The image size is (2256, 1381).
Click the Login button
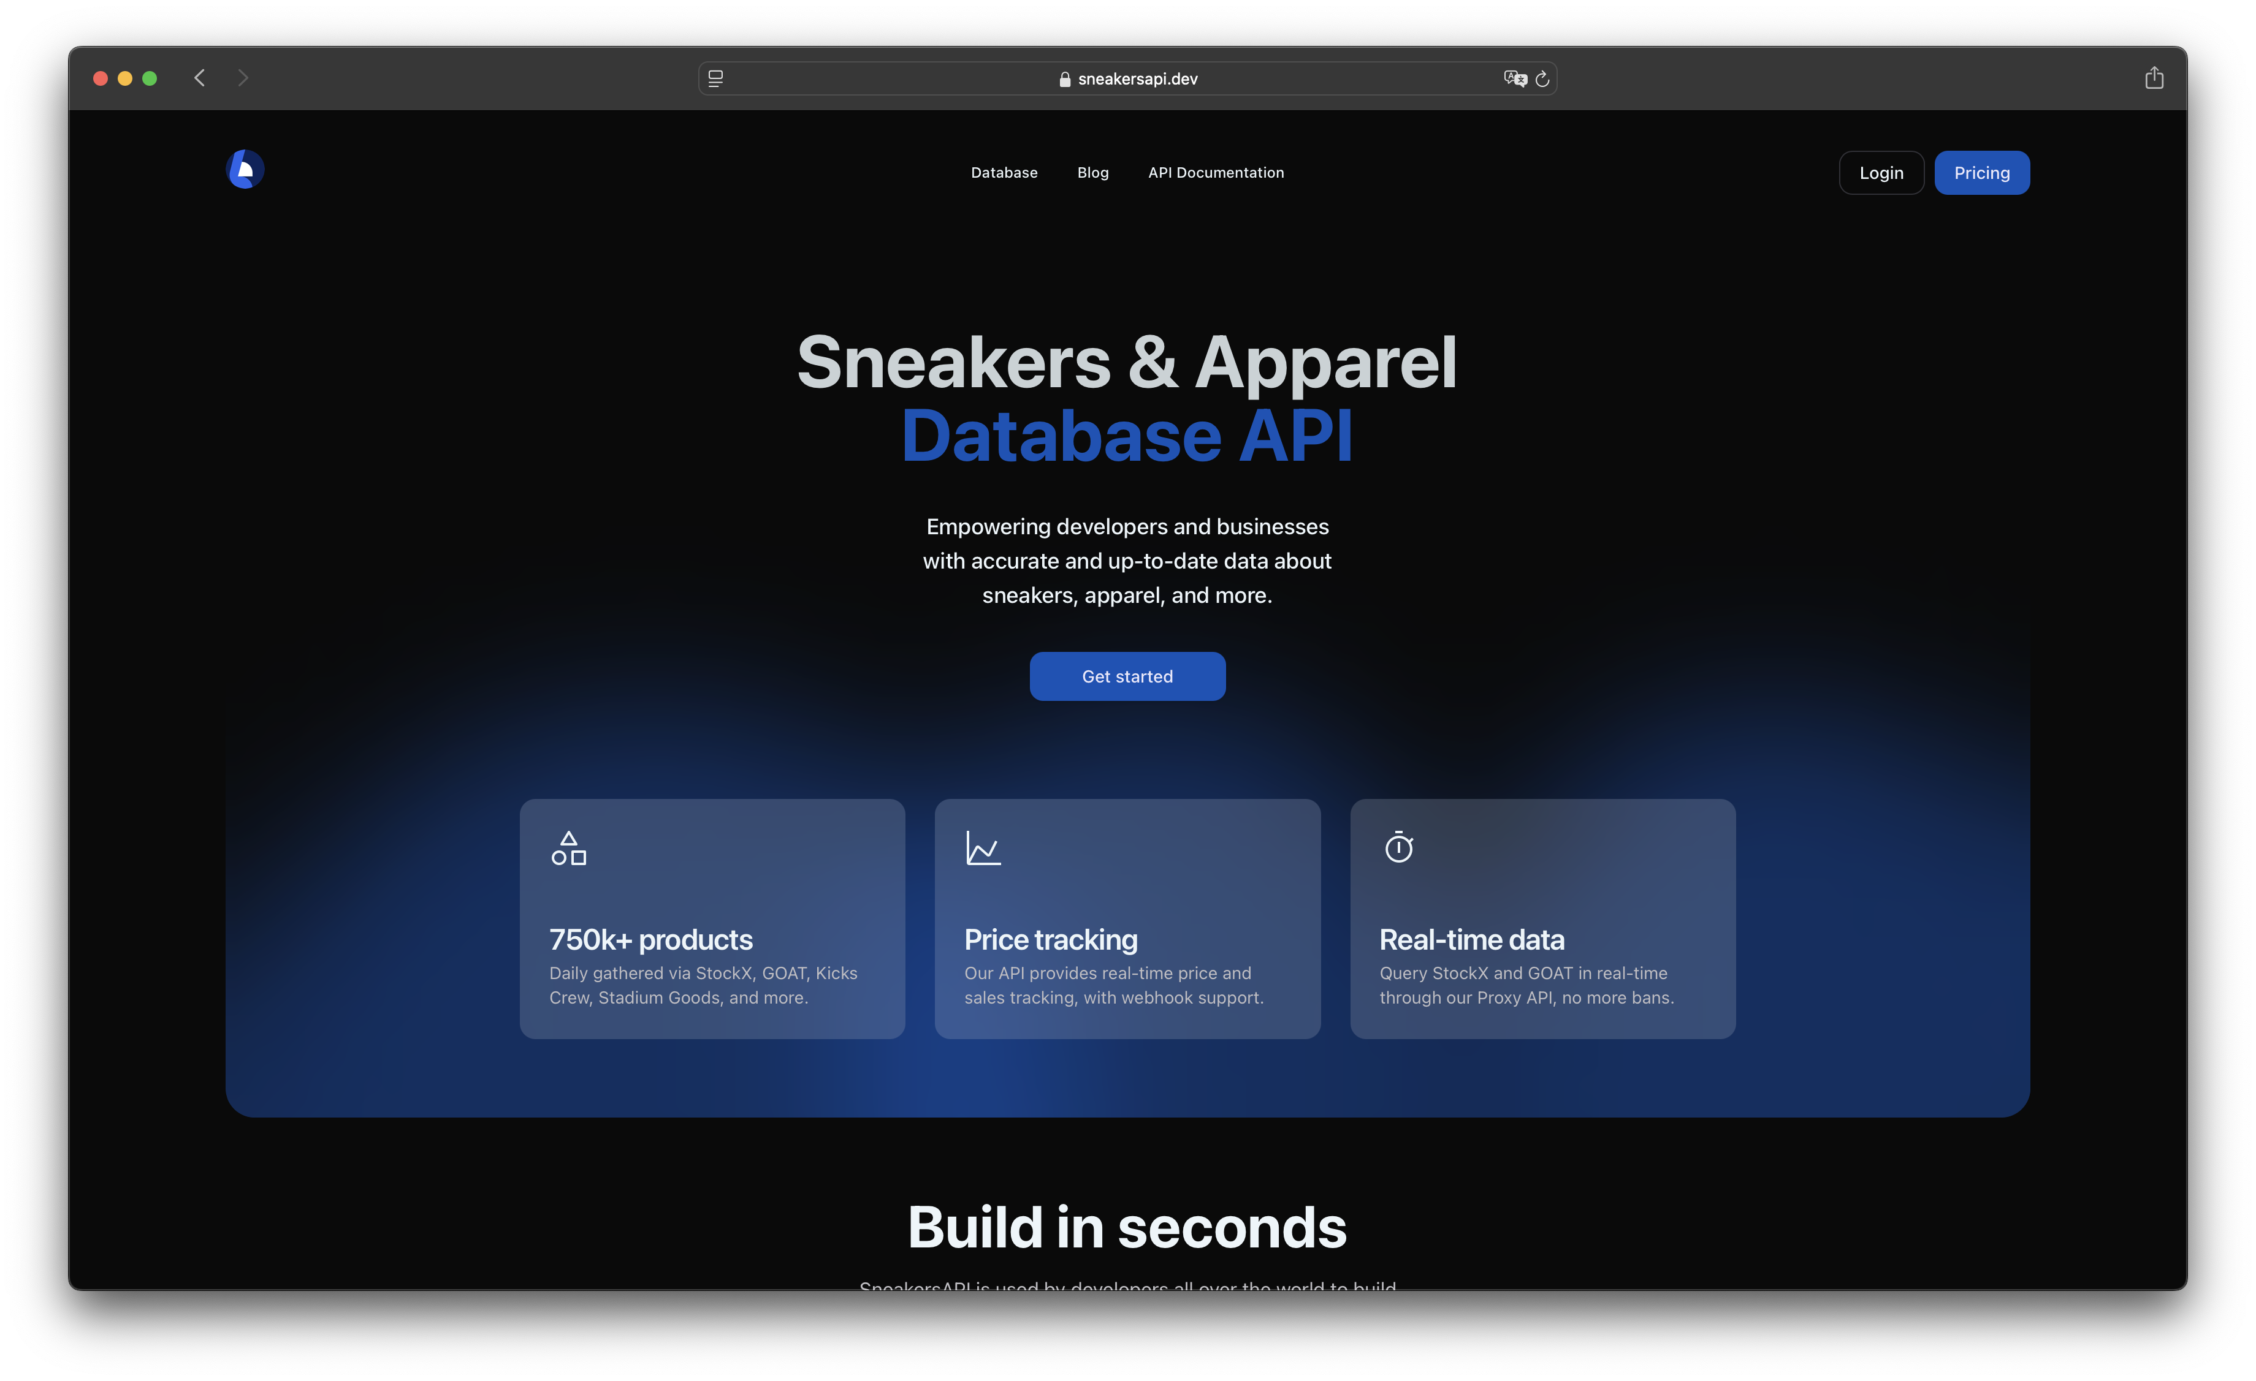tap(1881, 173)
